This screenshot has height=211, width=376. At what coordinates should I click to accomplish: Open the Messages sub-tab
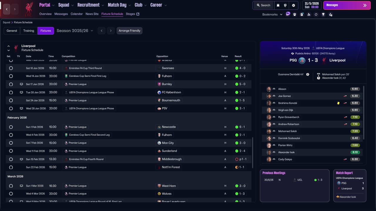click(x=61, y=14)
